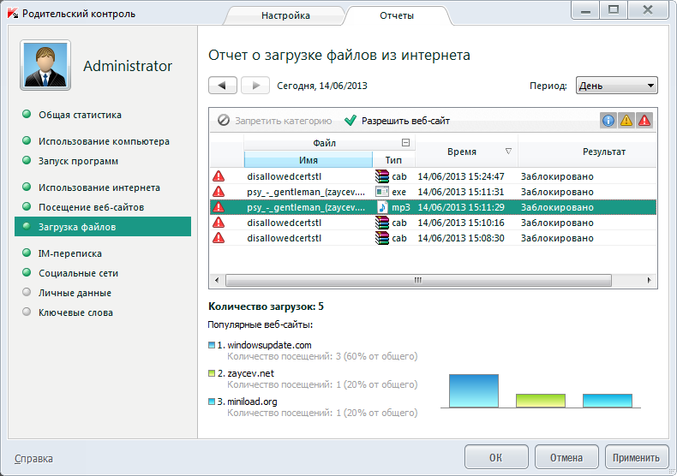
Task: Click red alert icon on 15:08:30 row
Action: tap(219, 238)
